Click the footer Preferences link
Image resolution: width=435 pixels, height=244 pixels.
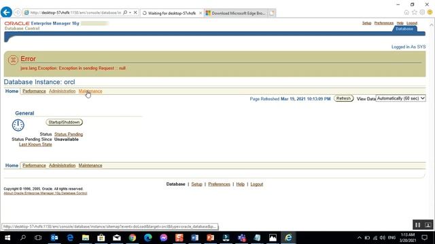[219, 184]
